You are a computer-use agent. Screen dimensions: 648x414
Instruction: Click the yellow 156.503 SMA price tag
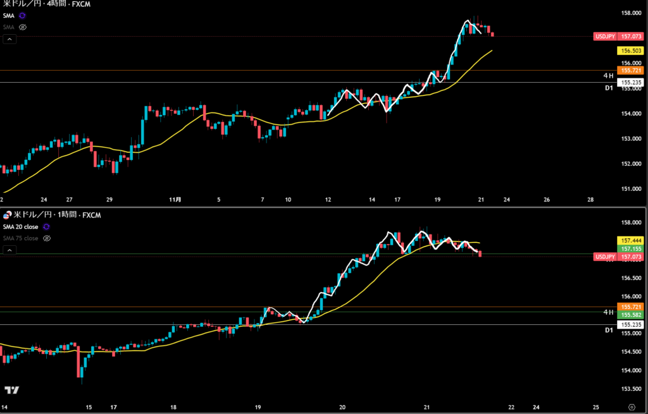[x=630, y=51]
